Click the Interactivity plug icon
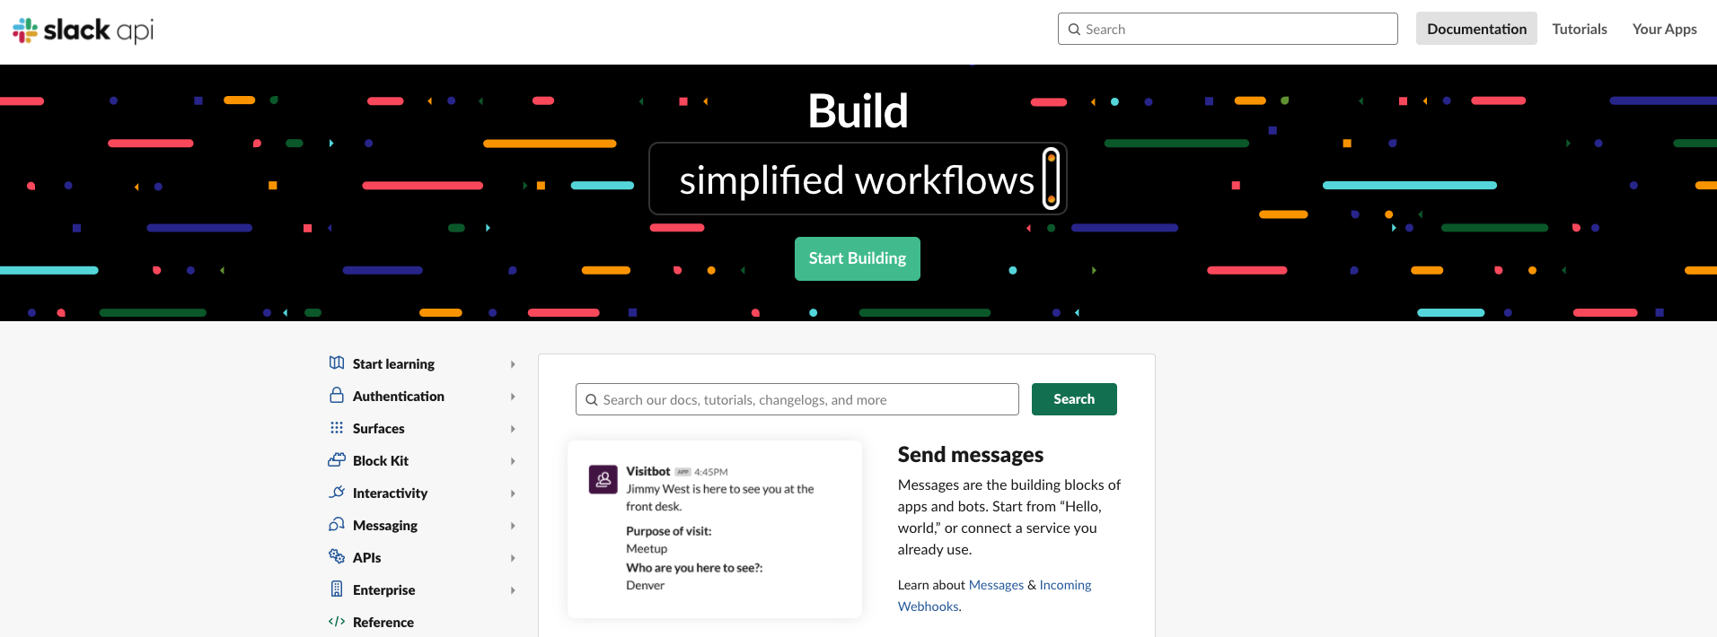1717x637 pixels. [337, 493]
